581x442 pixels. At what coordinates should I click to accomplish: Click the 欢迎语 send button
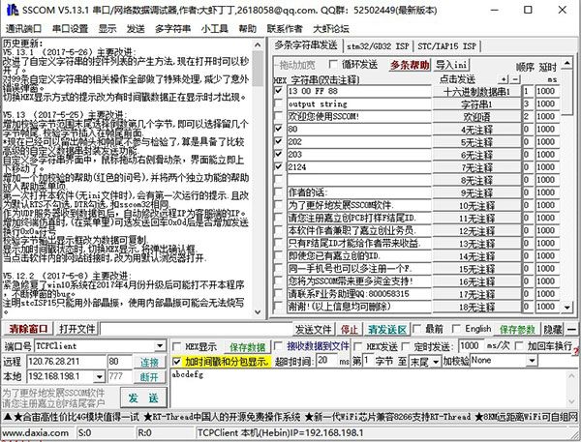pyautogui.click(x=476, y=117)
